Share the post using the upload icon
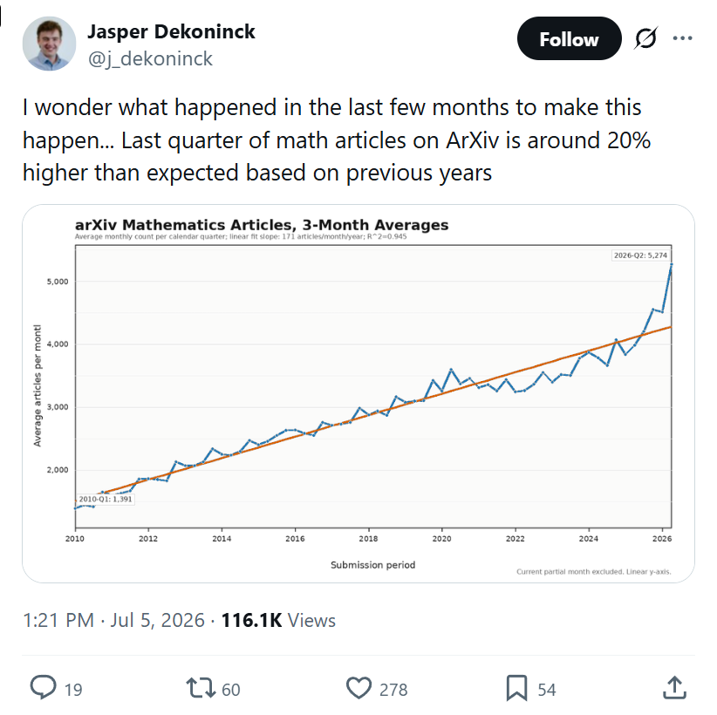This screenshot has width=717, height=715. (675, 688)
